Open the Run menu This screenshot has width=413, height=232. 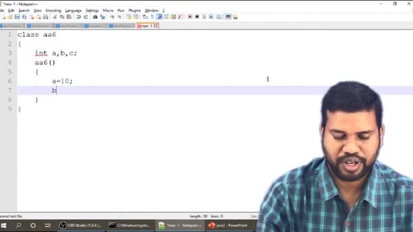point(121,10)
